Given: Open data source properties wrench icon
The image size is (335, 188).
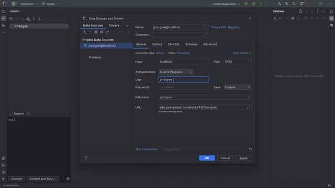Looking at the screenshot, I should 102,32.
